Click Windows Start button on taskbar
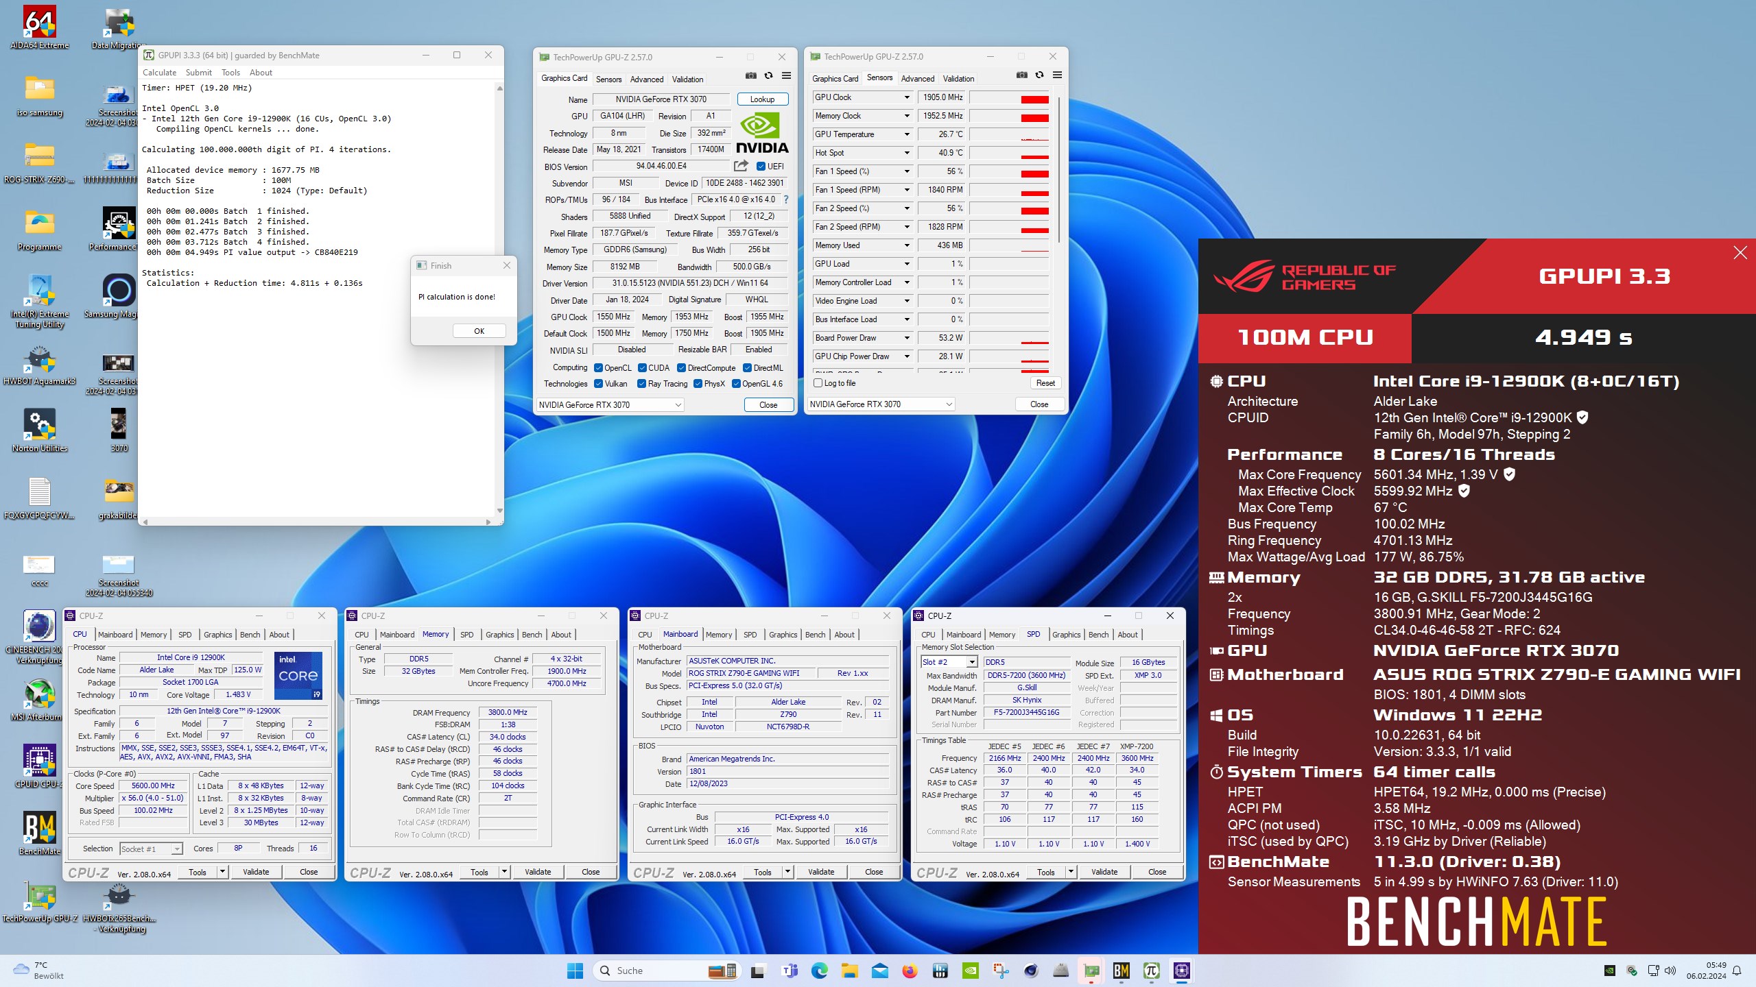 pyautogui.click(x=575, y=971)
